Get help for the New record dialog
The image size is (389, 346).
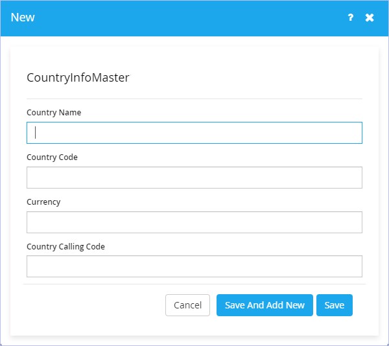350,17
